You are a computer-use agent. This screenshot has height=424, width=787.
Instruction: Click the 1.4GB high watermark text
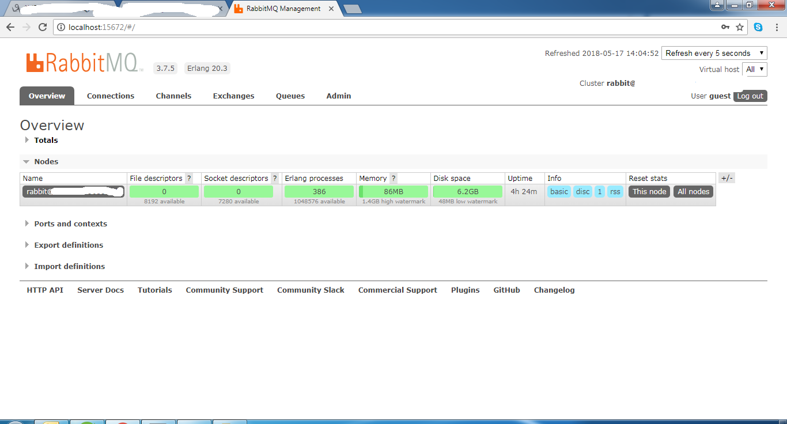[x=393, y=202]
